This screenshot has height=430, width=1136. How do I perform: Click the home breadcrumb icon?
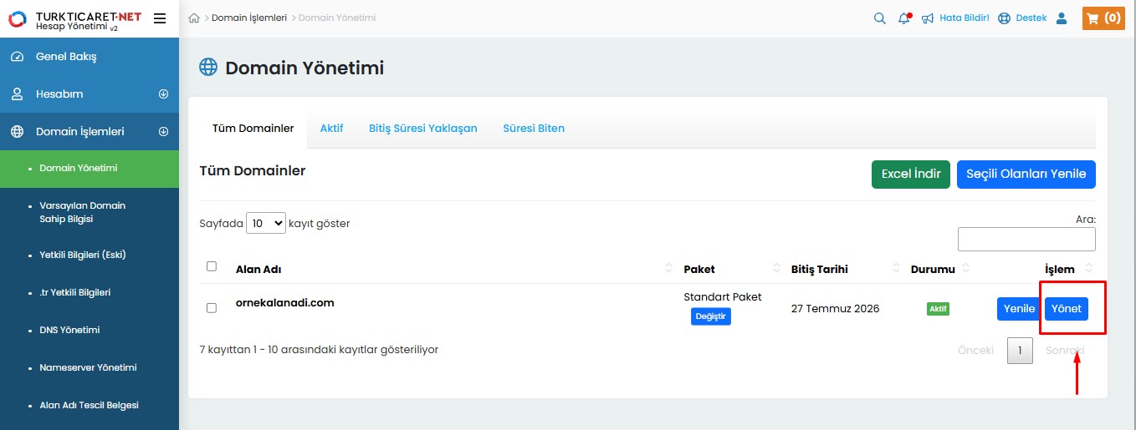click(x=194, y=18)
